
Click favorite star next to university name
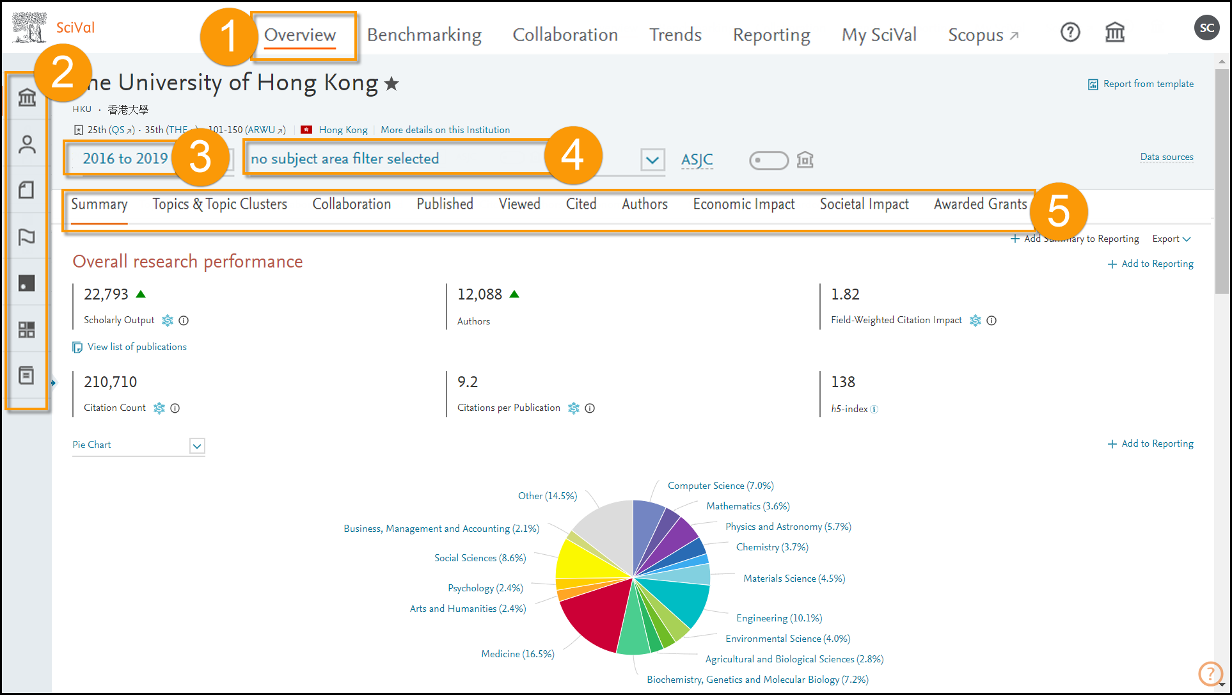(x=392, y=84)
